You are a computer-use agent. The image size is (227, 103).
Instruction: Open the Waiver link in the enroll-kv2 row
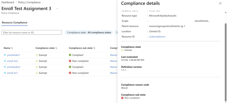tap(114, 61)
